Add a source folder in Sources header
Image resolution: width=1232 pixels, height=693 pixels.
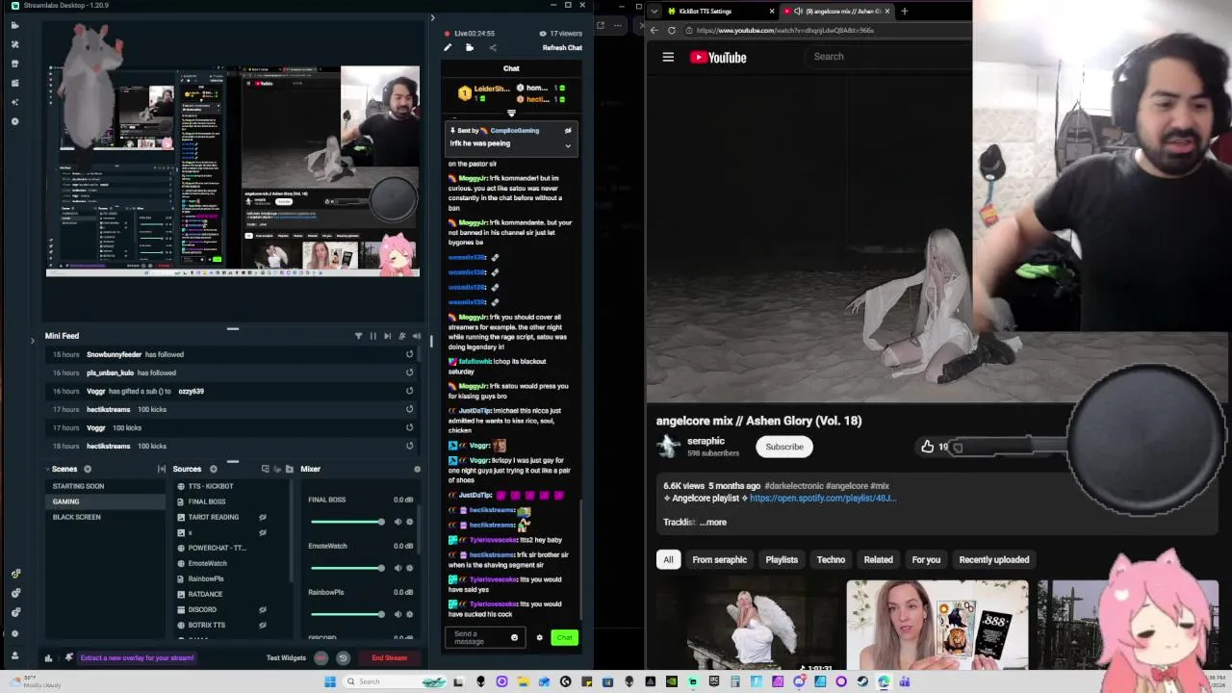[289, 469]
